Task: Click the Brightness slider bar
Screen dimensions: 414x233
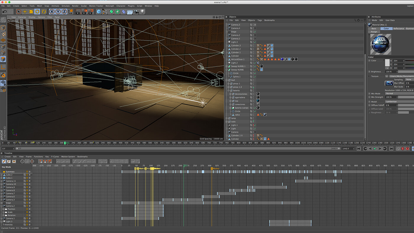Action: coord(406,72)
